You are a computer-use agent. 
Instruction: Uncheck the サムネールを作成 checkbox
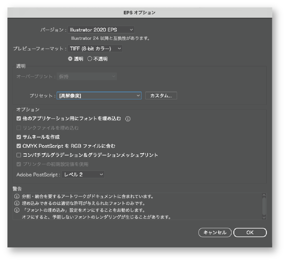[x=19, y=137]
